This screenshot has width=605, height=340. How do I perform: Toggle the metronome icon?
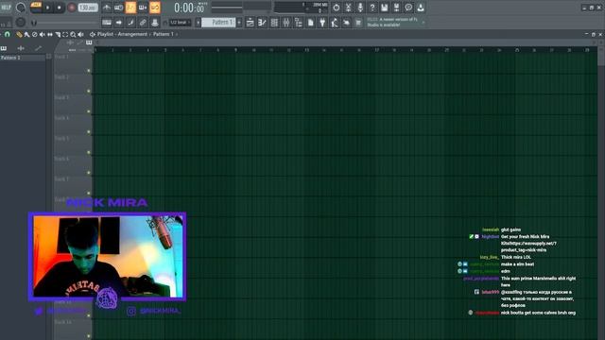point(107,8)
